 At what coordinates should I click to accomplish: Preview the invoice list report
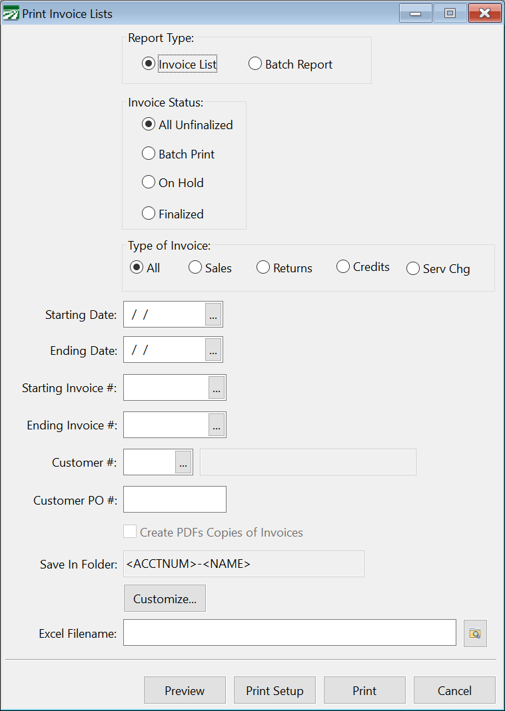tap(185, 690)
